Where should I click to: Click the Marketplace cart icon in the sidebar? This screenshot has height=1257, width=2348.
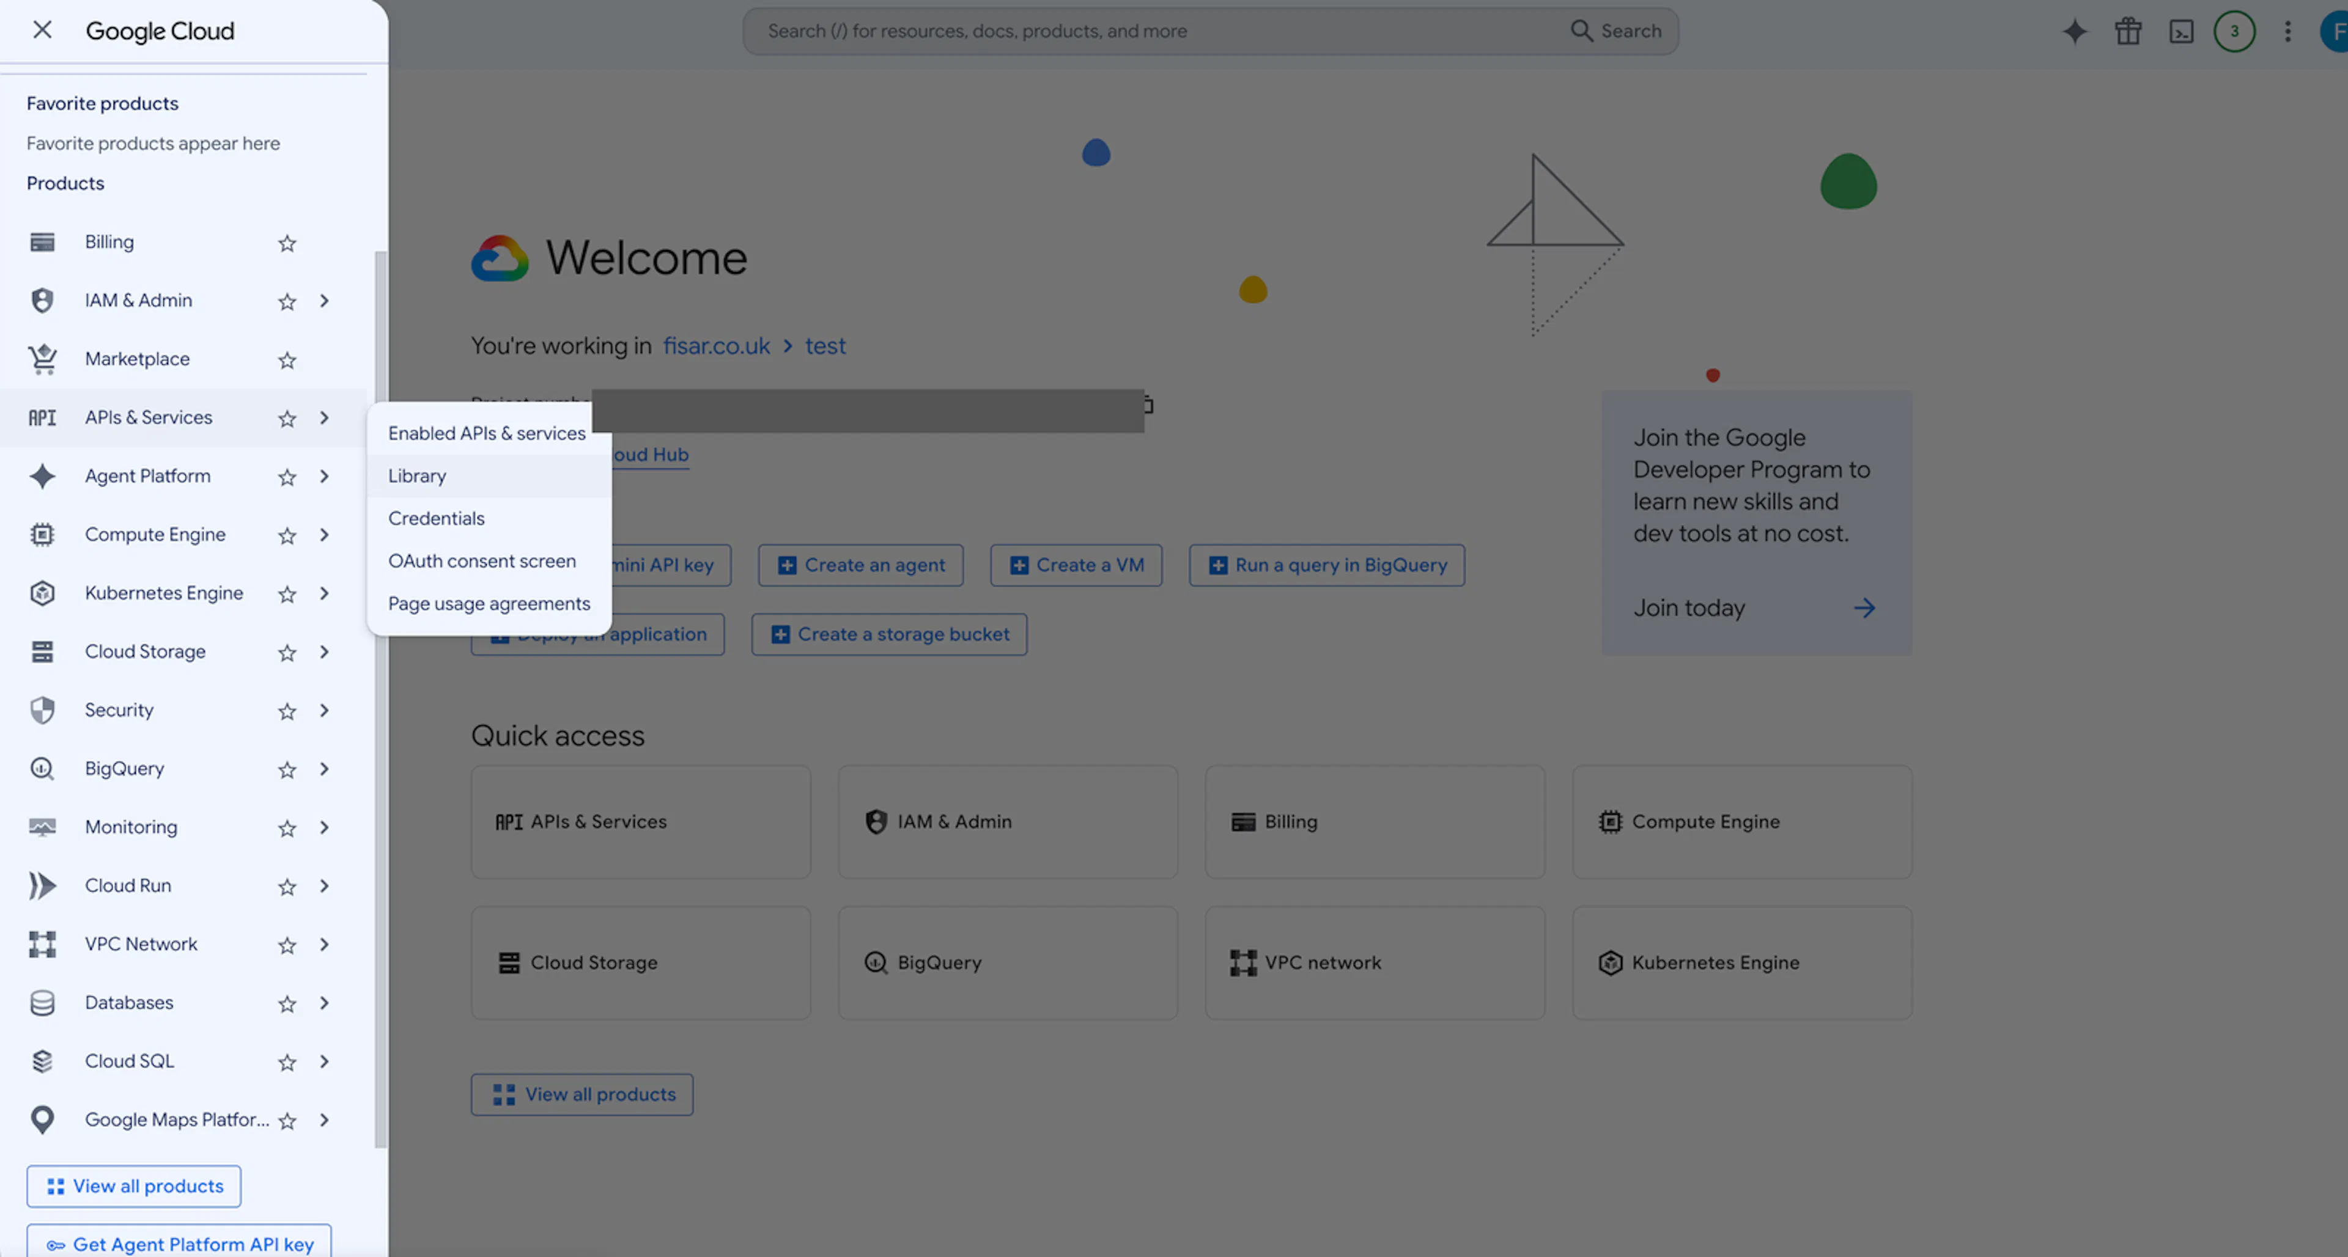[42, 359]
